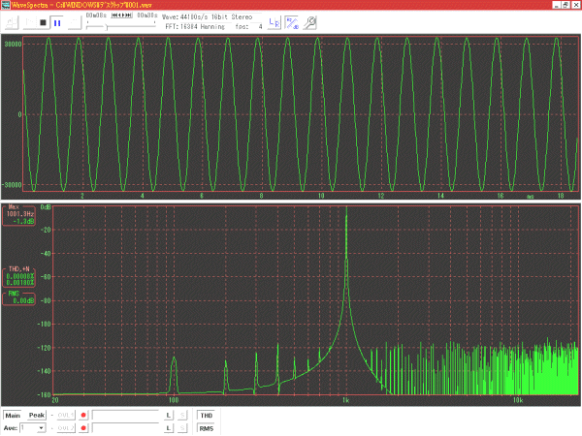Click the second red record dot

[x=83, y=428]
